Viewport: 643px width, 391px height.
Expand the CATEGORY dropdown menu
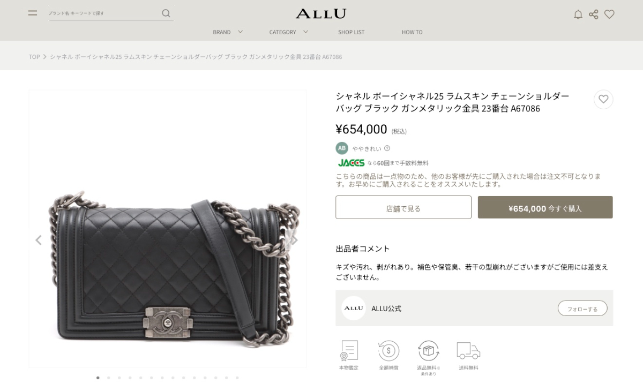pos(288,32)
